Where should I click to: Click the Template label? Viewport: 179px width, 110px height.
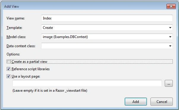tap(14, 28)
